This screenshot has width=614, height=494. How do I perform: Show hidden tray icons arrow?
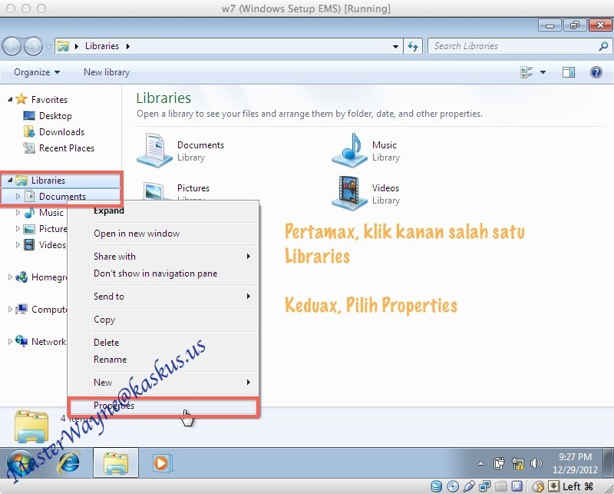click(x=481, y=464)
